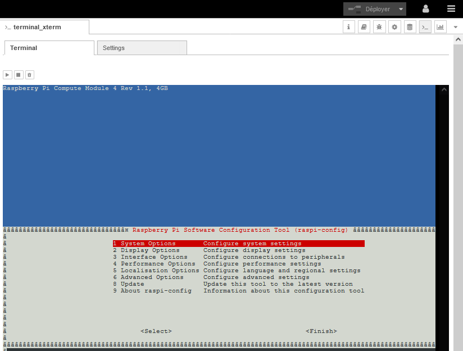The width and height of the screenshot is (463, 351).
Task: Click the terminal scrollbar up arrow
Action: [x=444, y=89]
